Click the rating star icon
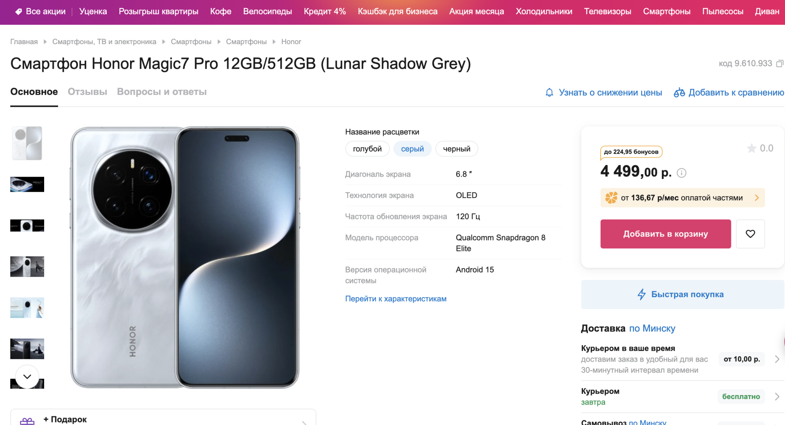The height and width of the screenshot is (425, 785). 751,148
